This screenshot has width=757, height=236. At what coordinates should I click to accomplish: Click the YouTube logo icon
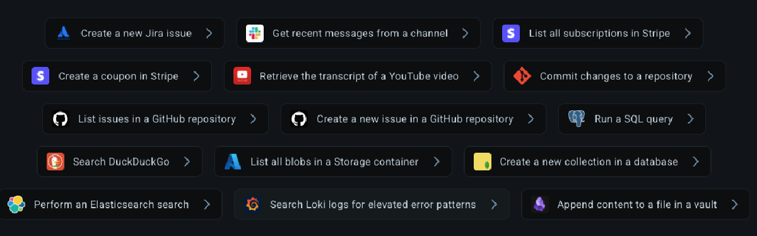[x=242, y=76]
